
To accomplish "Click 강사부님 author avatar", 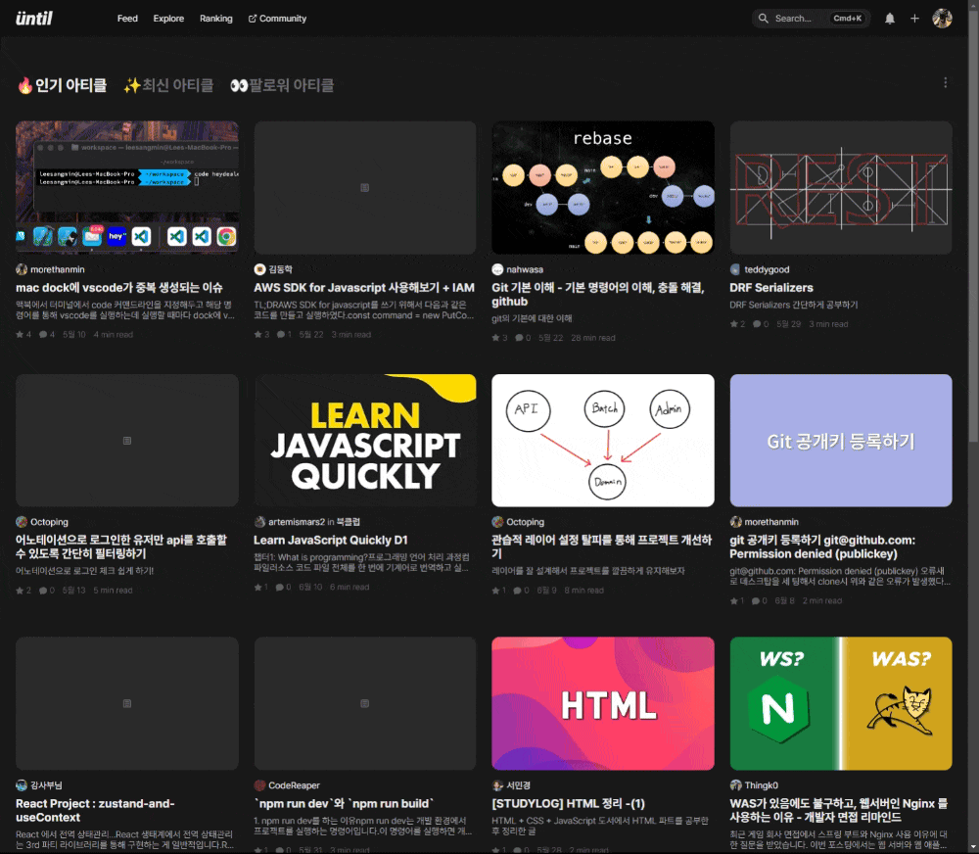I will [22, 785].
